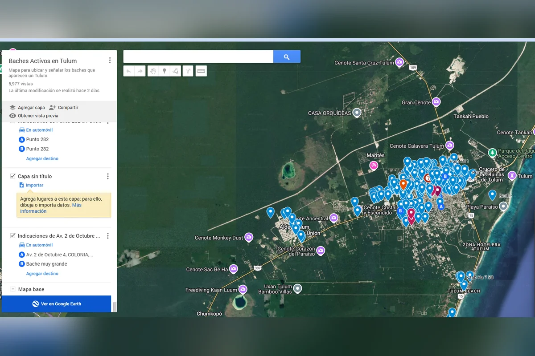Click the Cenote Calavera Tulum marker
535x356 pixels.
coord(450,145)
